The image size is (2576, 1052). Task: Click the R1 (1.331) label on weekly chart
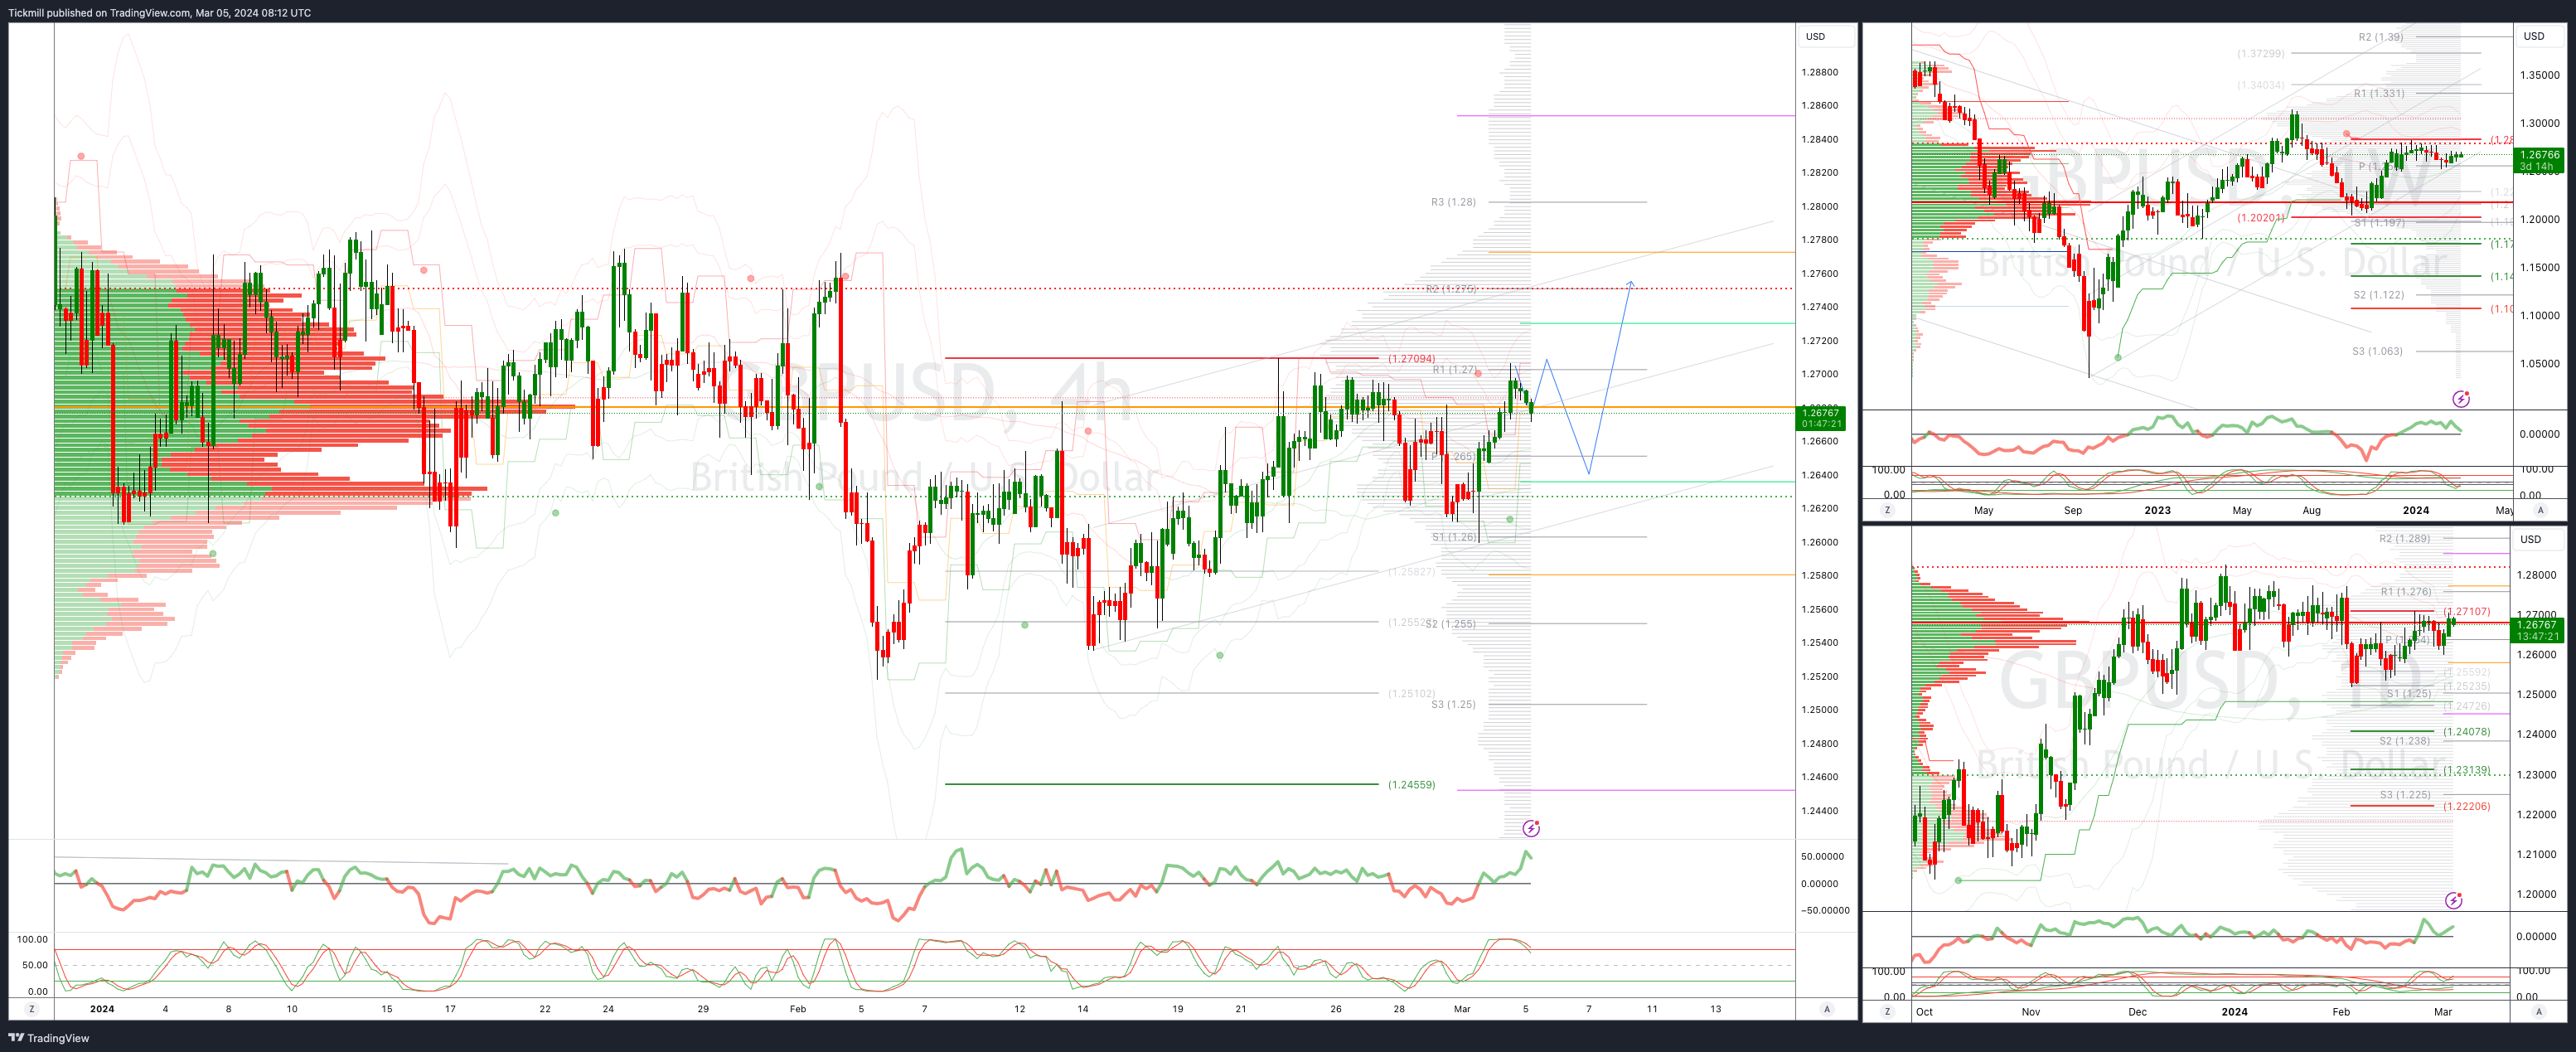(x=2379, y=93)
